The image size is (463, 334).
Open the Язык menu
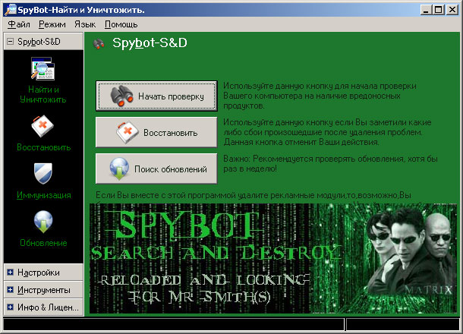tap(85, 24)
